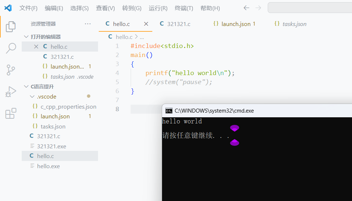Click hello world output in cmd window

(182, 121)
